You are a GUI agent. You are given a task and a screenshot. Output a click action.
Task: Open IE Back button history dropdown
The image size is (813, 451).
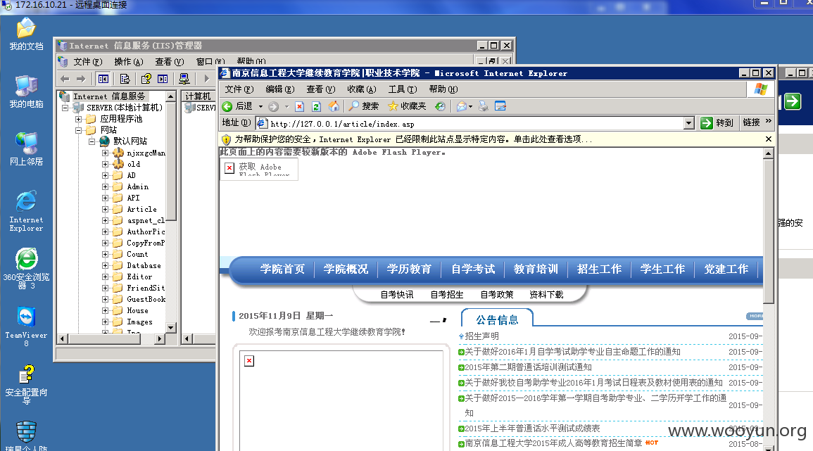pyautogui.click(x=261, y=107)
